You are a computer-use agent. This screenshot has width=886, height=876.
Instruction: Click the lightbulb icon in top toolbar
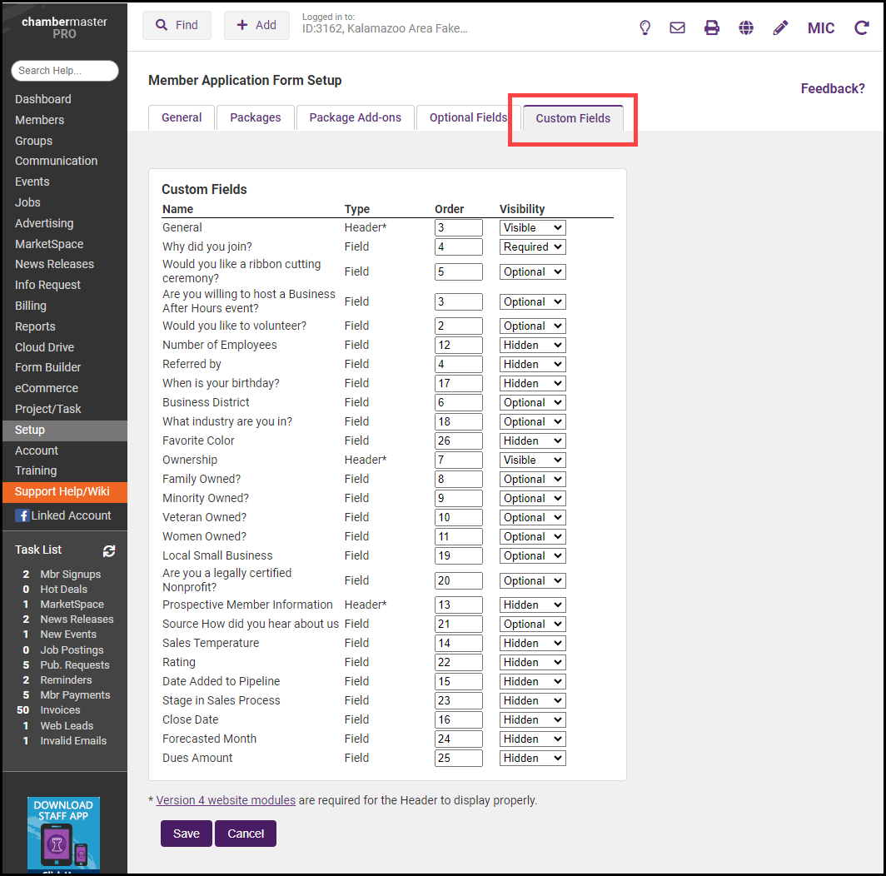coord(644,27)
